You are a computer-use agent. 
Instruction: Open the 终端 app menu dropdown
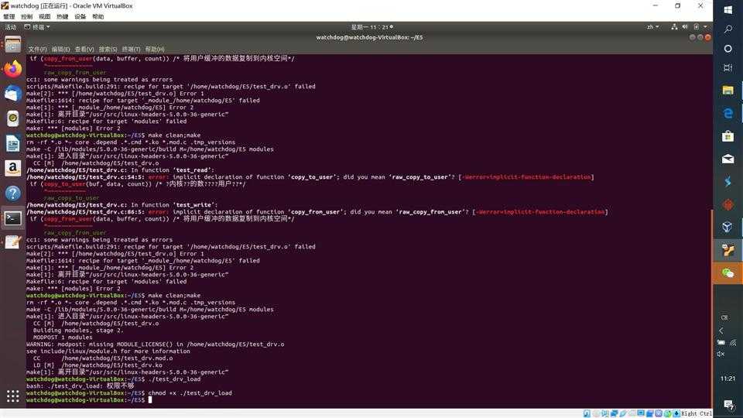click(x=37, y=27)
